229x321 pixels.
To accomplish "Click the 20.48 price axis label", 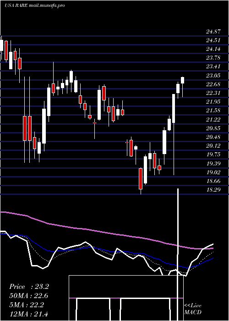I will [x=213, y=137].
